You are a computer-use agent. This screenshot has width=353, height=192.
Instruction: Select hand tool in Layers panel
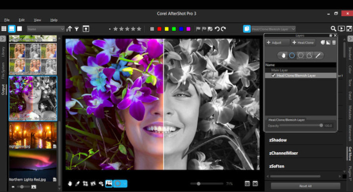[x=283, y=55]
